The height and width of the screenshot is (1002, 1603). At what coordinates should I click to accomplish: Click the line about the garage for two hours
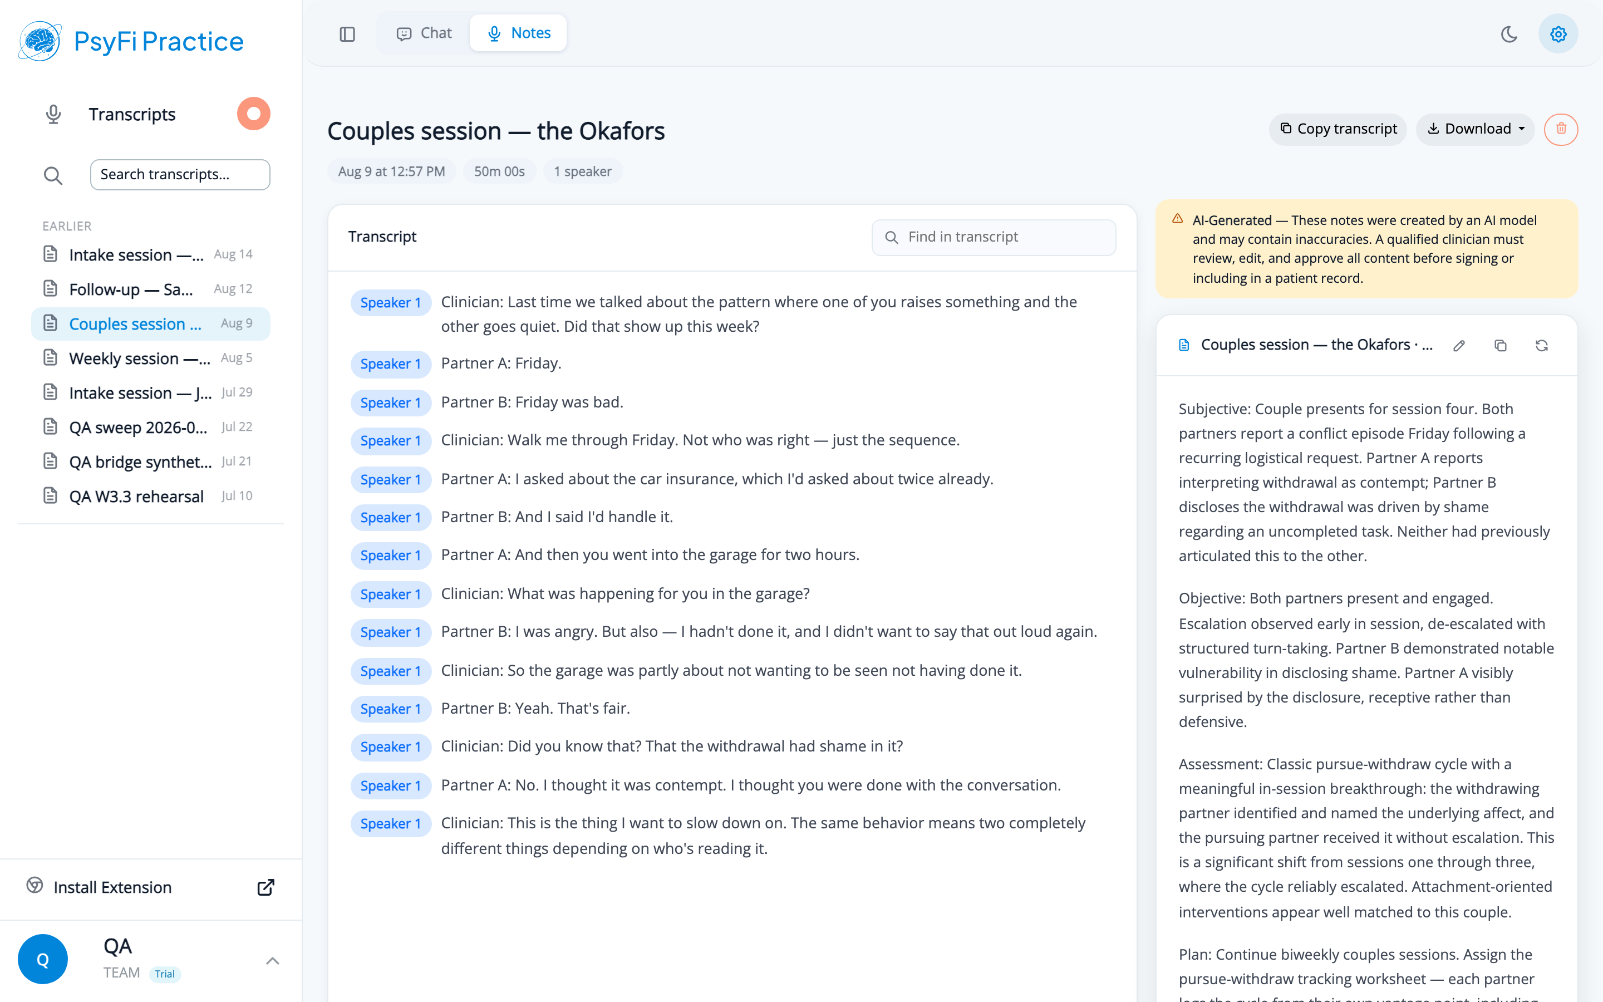tap(651, 554)
